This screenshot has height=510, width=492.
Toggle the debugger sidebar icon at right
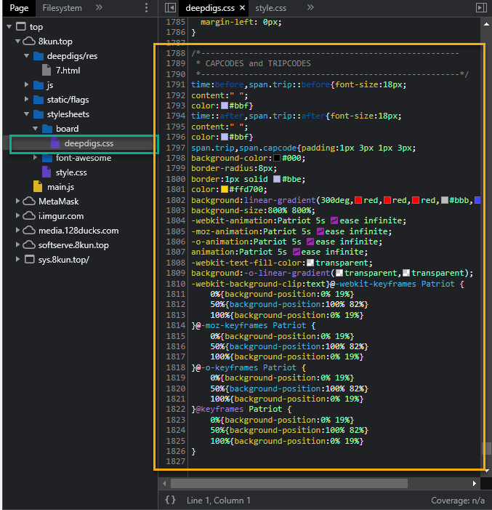tap(481, 8)
